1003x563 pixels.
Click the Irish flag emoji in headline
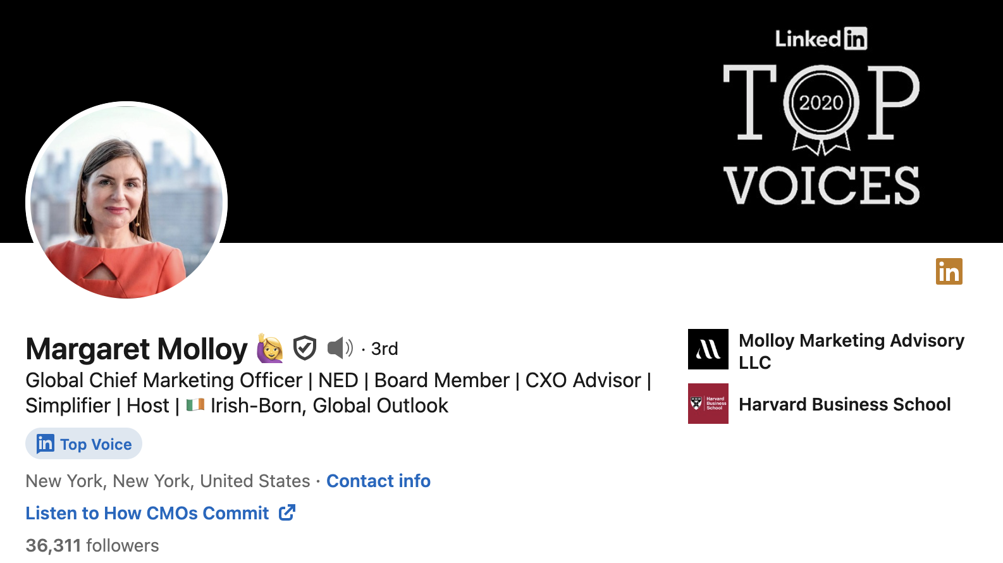click(x=195, y=405)
